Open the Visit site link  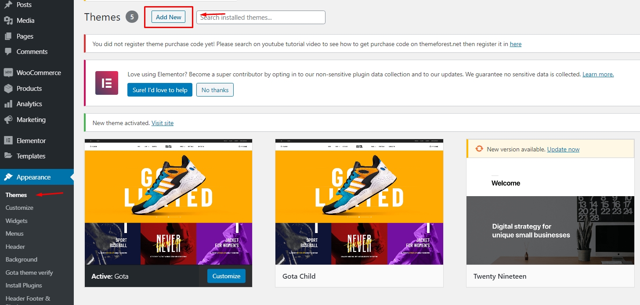pyautogui.click(x=163, y=123)
